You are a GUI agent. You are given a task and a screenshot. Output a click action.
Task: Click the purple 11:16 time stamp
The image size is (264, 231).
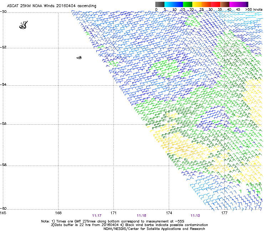(x=141, y=216)
